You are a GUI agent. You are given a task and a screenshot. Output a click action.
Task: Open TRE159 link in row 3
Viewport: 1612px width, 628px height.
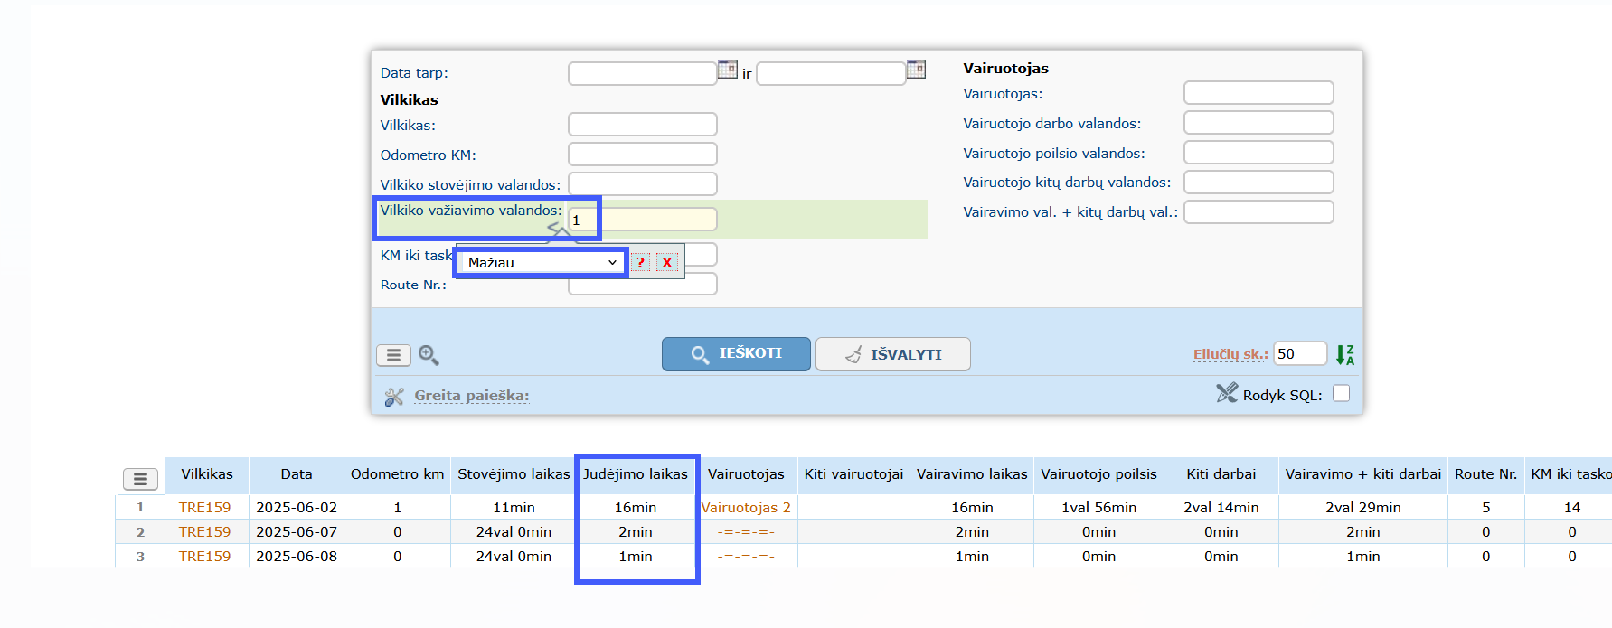[204, 557]
